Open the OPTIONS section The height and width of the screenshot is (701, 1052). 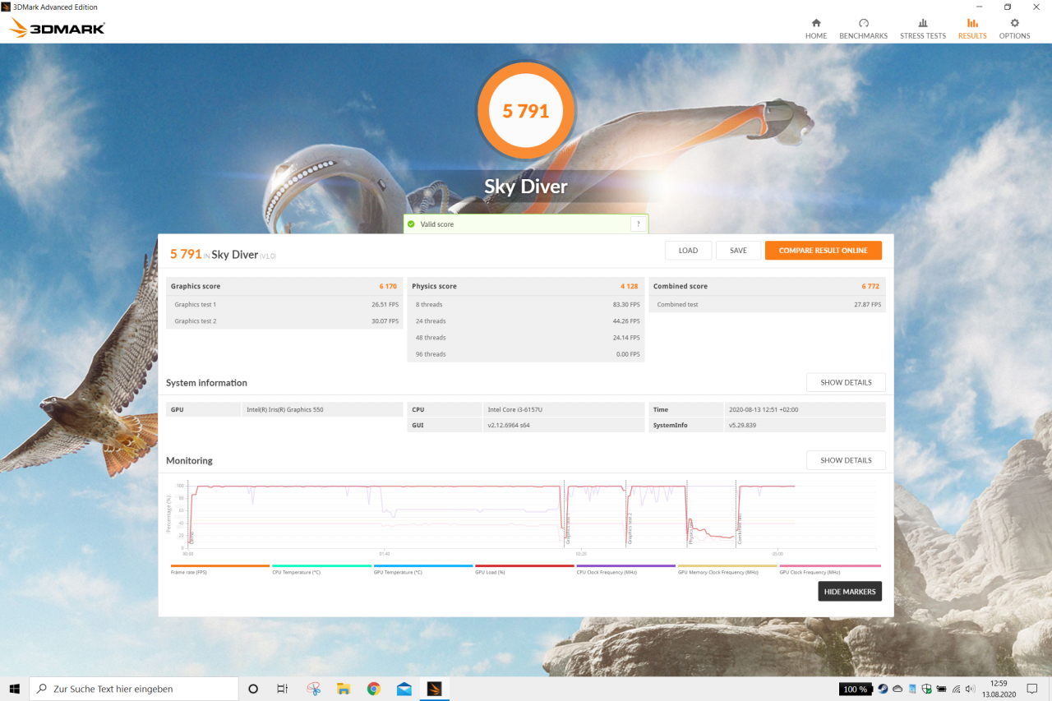pos(1014,29)
